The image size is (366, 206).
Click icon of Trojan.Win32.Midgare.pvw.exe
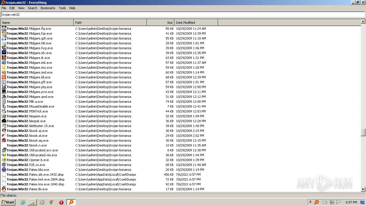(4, 92)
